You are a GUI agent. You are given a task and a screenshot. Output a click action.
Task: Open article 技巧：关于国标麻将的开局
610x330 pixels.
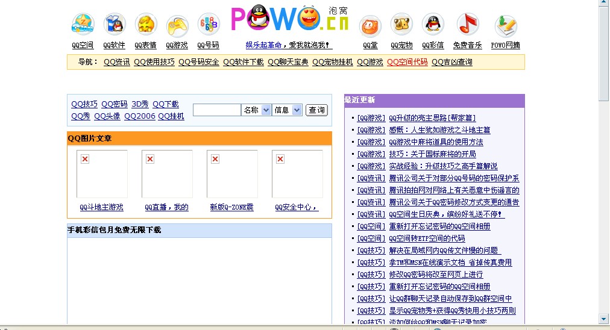(x=432, y=154)
